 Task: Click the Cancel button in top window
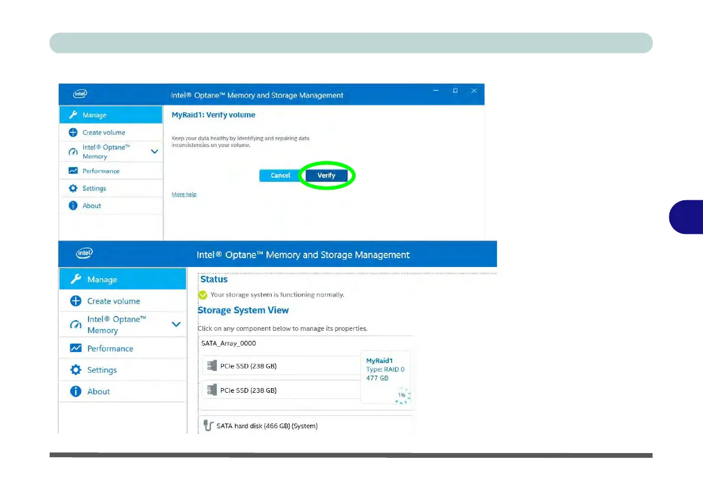[280, 175]
